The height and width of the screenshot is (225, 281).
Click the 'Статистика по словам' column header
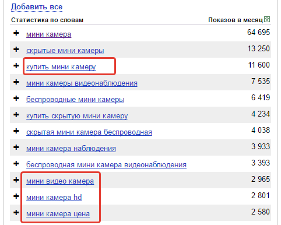point(47,20)
